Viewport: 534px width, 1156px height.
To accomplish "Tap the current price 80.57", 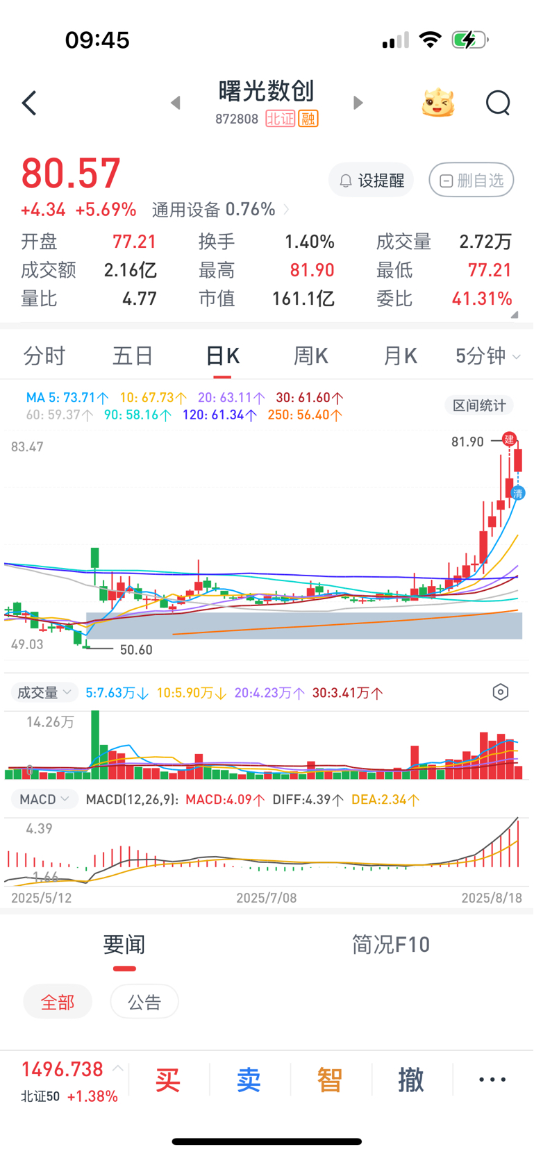I will point(71,173).
